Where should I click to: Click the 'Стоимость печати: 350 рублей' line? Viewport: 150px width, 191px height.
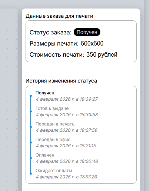click(73, 54)
